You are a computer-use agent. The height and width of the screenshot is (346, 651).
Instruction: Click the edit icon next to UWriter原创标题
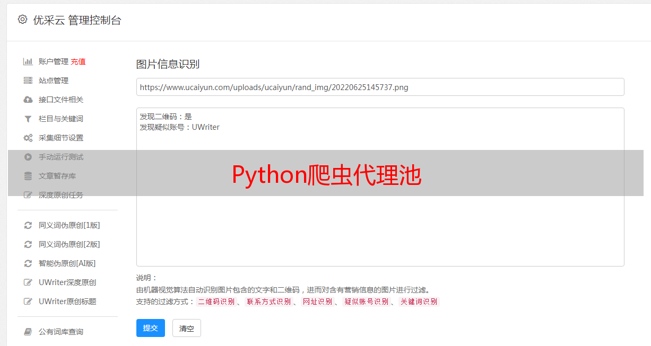coord(28,301)
